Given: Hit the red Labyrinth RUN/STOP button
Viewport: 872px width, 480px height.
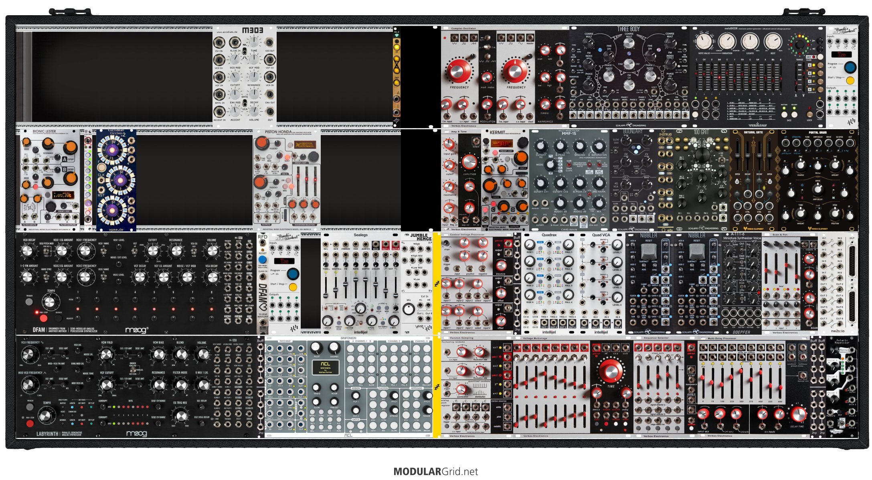Looking at the screenshot, I should [x=30, y=423].
